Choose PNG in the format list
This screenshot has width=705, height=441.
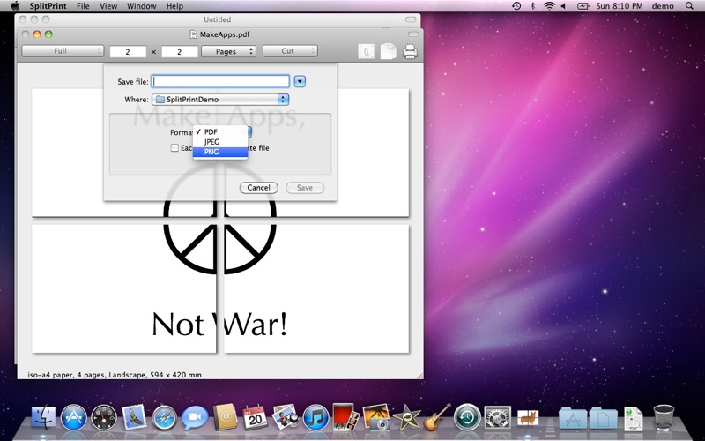[x=220, y=152]
